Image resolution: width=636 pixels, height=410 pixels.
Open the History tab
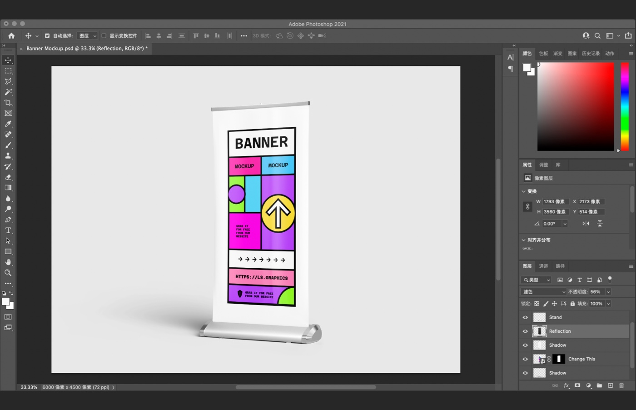(x=591, y=54)
